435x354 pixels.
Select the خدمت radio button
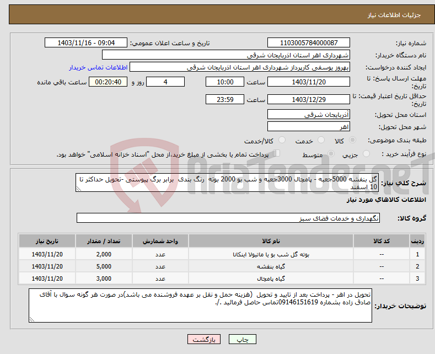321,140
